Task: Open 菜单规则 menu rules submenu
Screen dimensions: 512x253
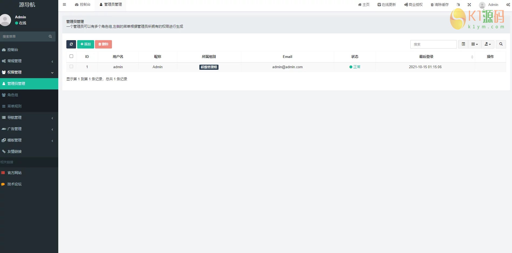Action: (x=29, y=106)
